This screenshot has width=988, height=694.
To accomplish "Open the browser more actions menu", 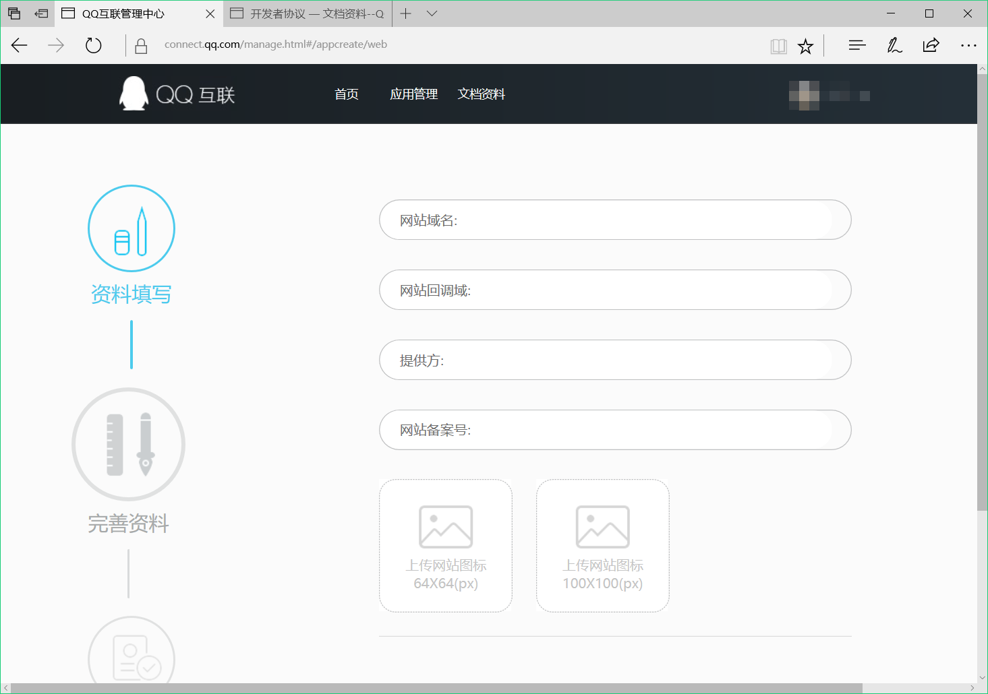I will tap(968, 45).
